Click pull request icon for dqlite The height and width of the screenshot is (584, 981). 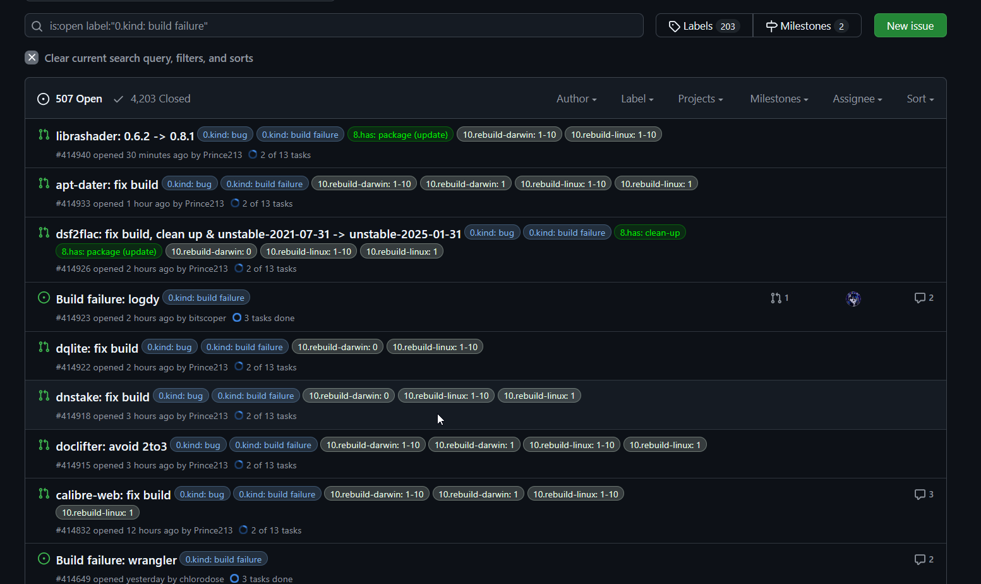44,346
